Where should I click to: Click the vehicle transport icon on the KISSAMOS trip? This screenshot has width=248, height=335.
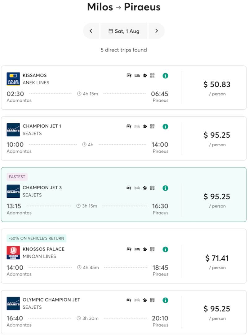click(x=129, y=76)
